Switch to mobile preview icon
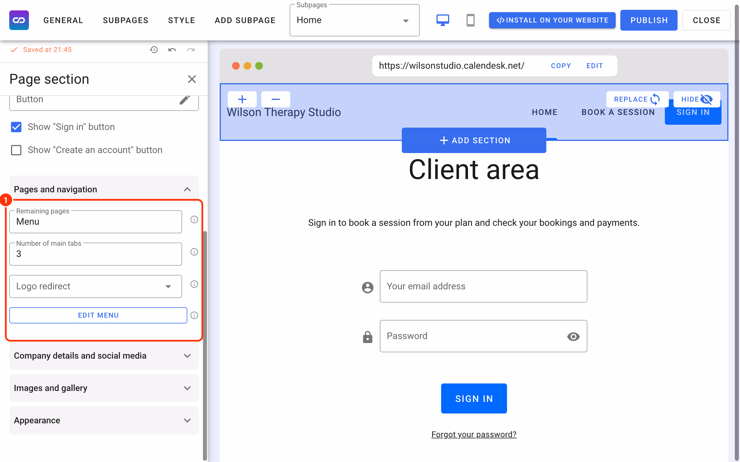740x462 pixels. tap(470, 20)
